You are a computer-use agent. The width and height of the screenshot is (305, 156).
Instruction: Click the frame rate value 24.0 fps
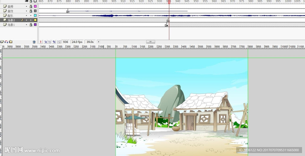tap(77, 42)
